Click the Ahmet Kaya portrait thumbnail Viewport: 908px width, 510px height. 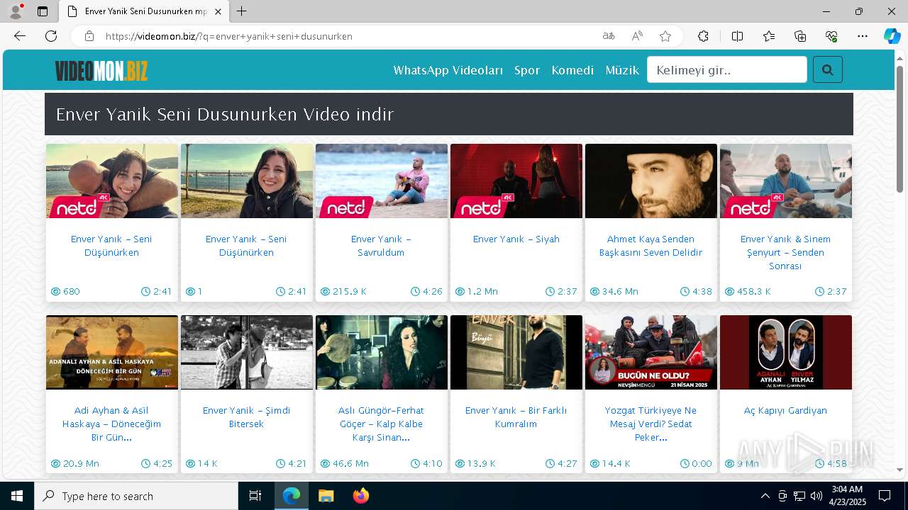click(651, 181)
